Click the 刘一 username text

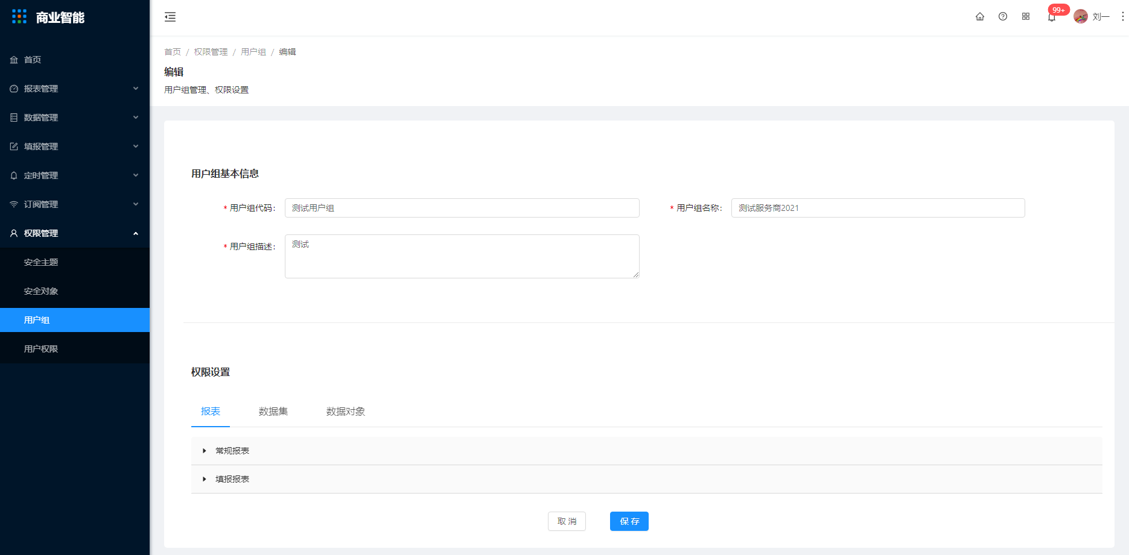(1101, 17)
